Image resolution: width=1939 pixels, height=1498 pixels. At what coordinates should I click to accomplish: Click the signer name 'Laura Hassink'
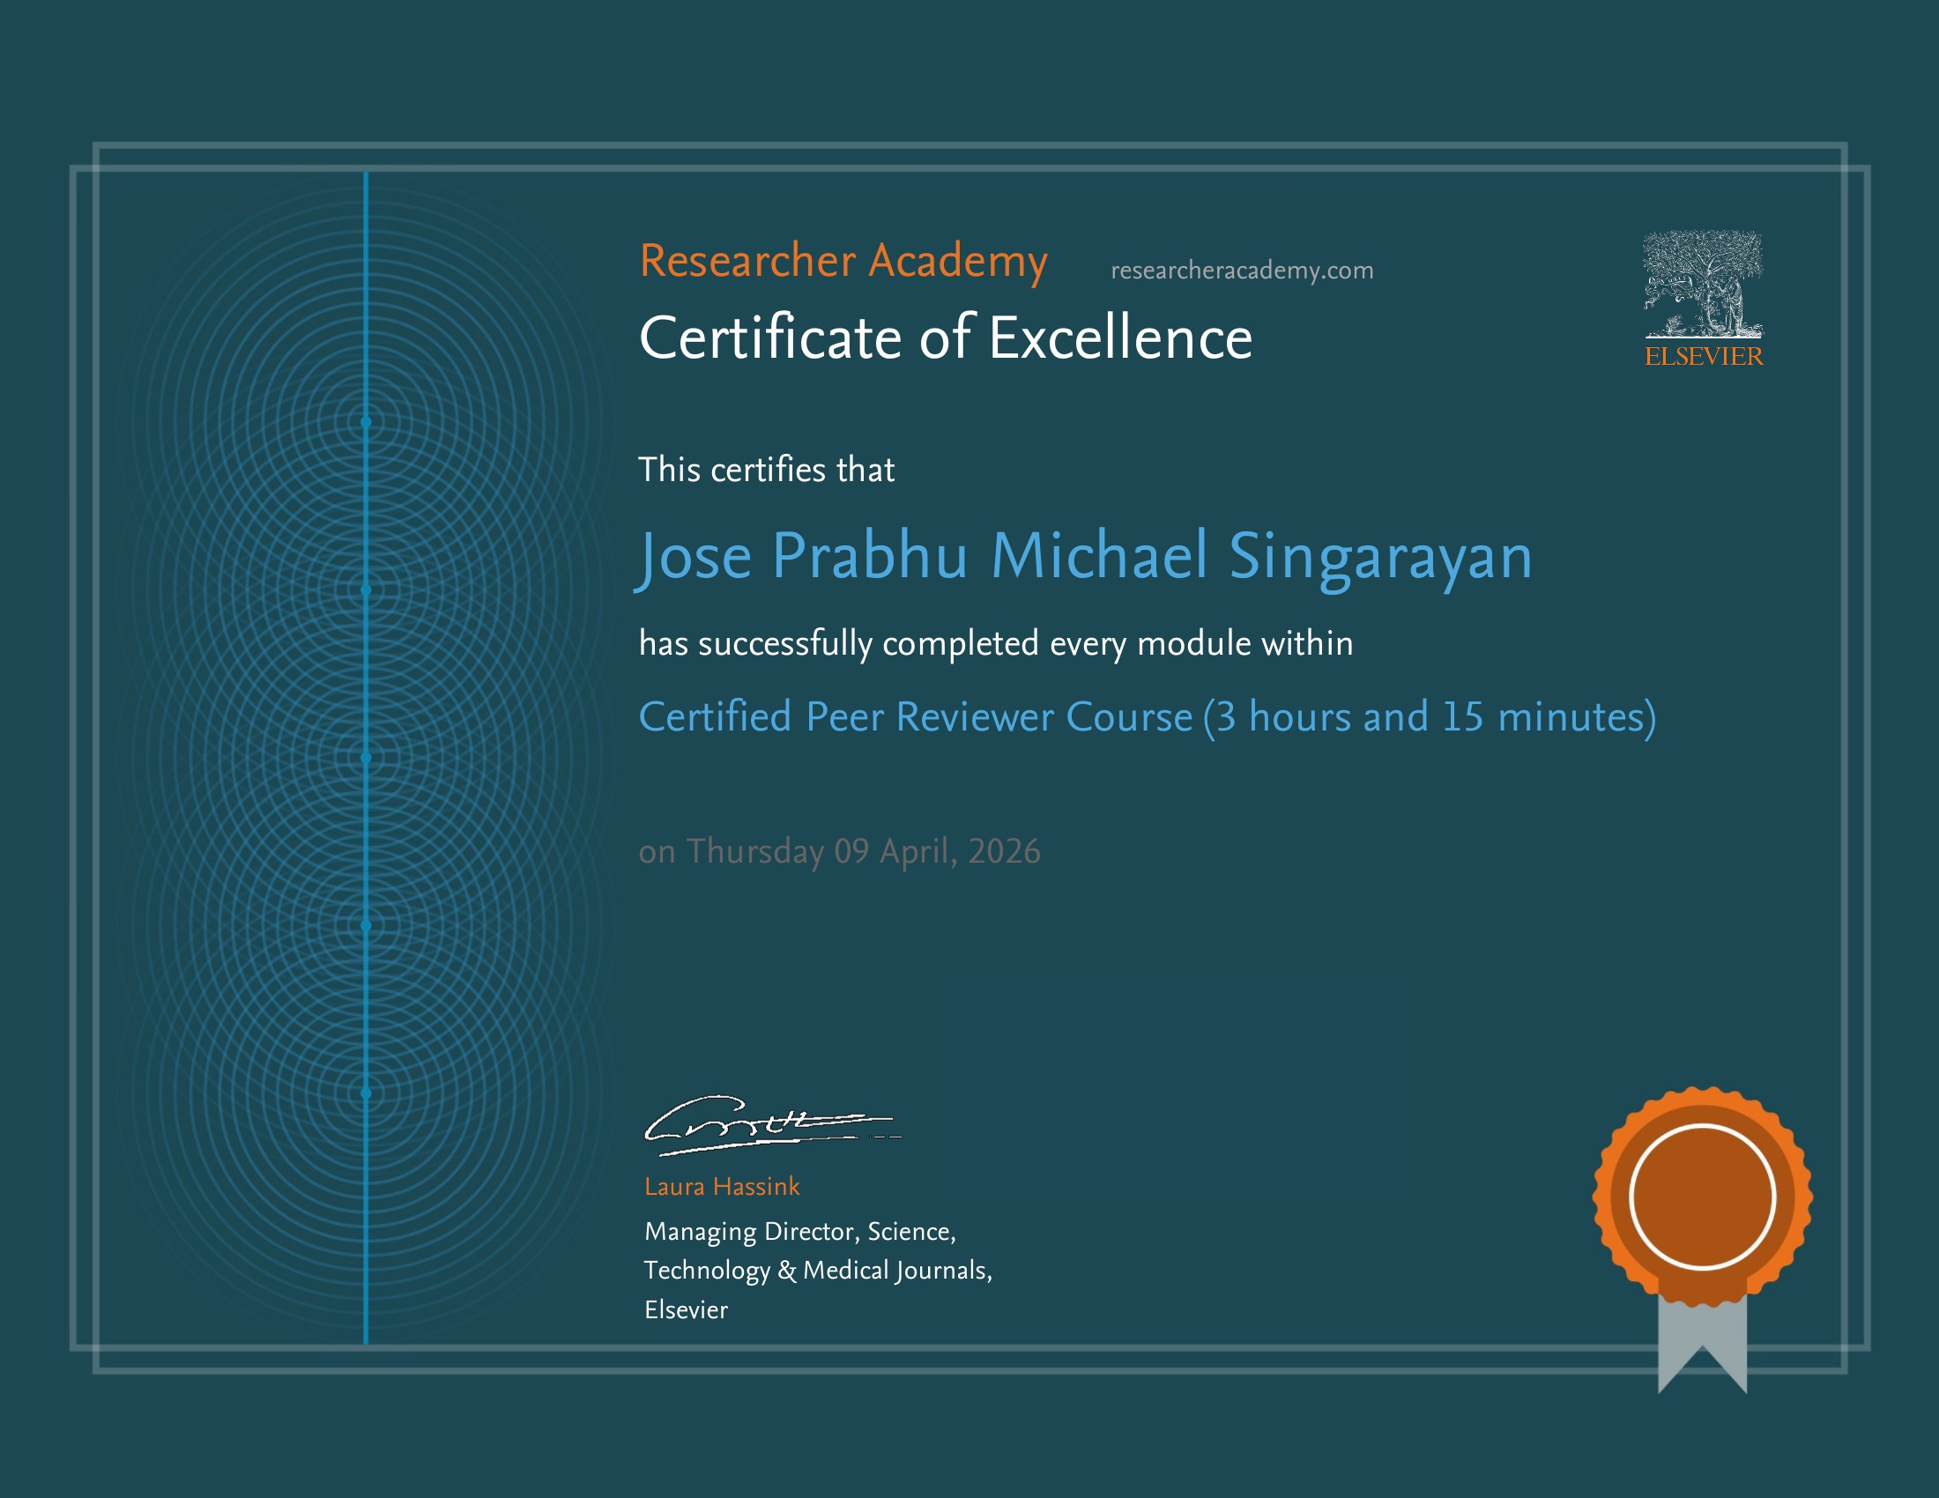(x=722, y=1187)
